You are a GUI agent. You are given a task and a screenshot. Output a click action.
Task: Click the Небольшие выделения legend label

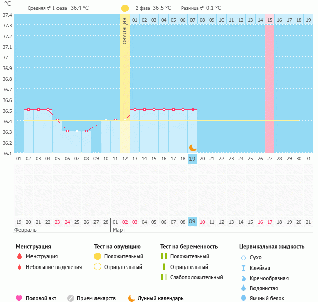pos(53,267)
